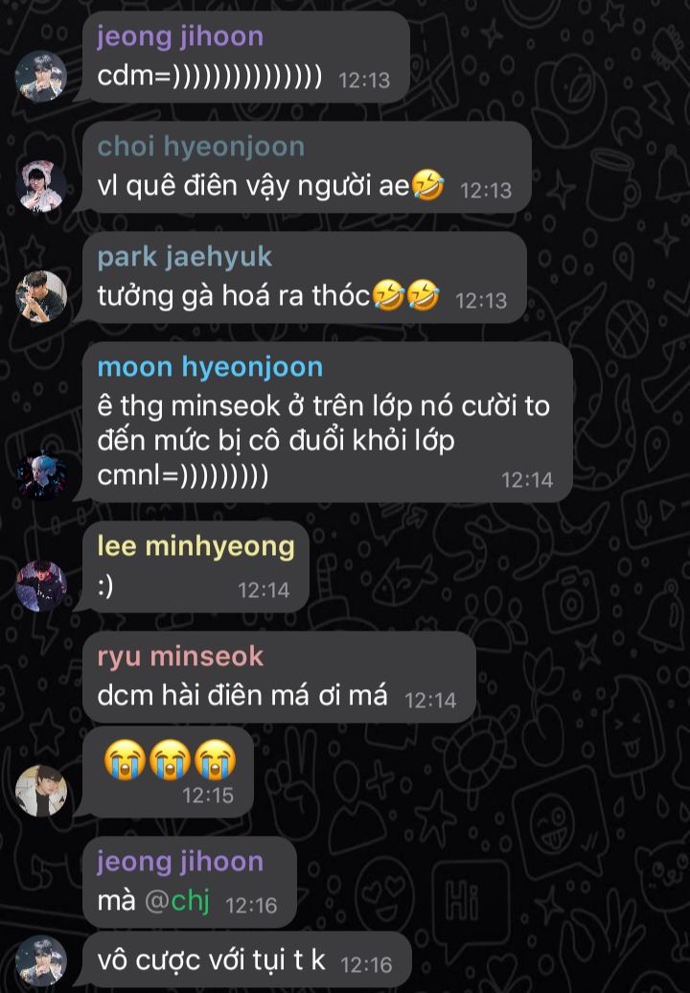This screenshot has height=993, width=690.
Task: Open lee minhyeong's avatar
Action: coord(40,586)
